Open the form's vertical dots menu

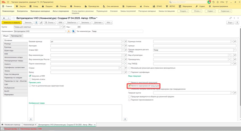coord(234,18)
